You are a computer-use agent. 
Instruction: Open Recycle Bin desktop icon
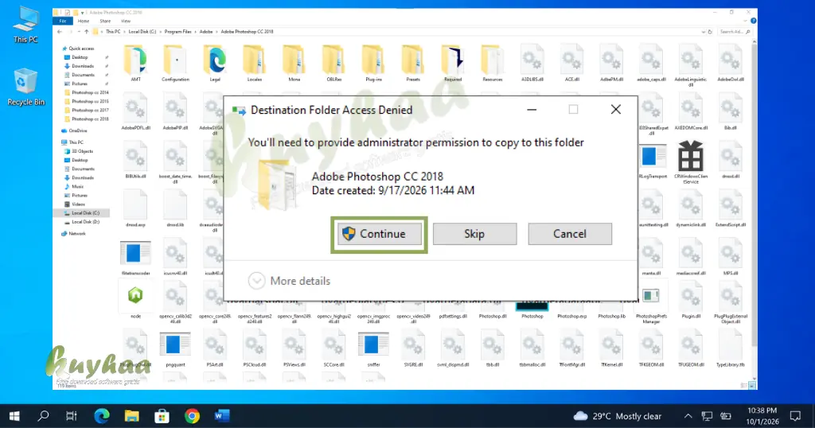point(25,88)
